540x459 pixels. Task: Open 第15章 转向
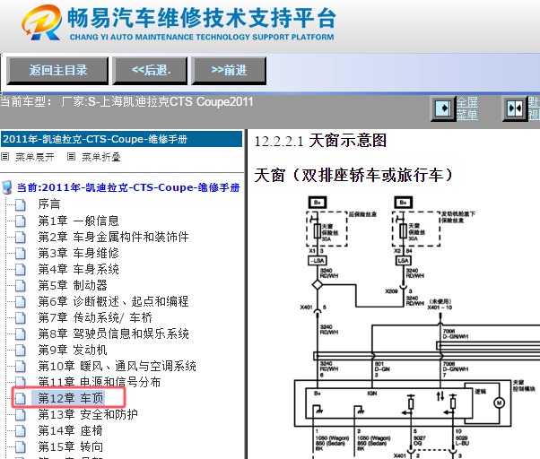70,447
